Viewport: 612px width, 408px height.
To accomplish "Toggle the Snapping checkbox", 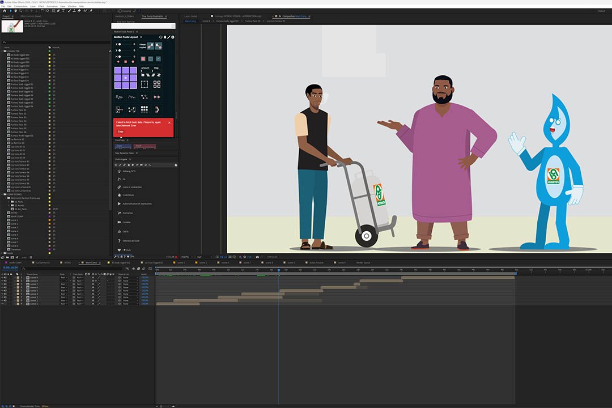I will click(120, 11).
